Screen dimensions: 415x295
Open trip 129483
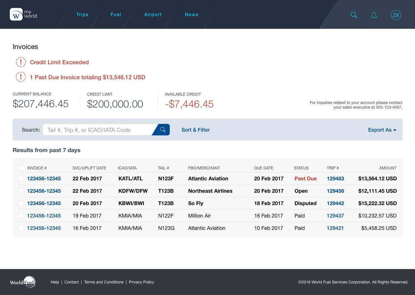[x=335, y=179]
